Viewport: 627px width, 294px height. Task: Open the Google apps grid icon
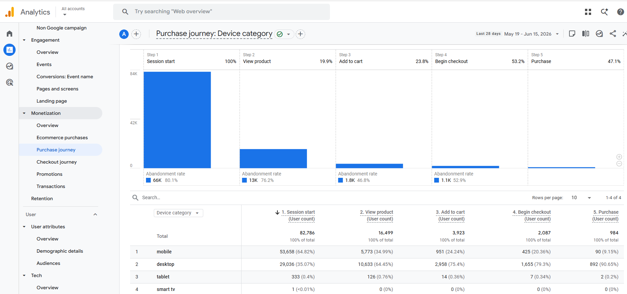tap(588, 12)
